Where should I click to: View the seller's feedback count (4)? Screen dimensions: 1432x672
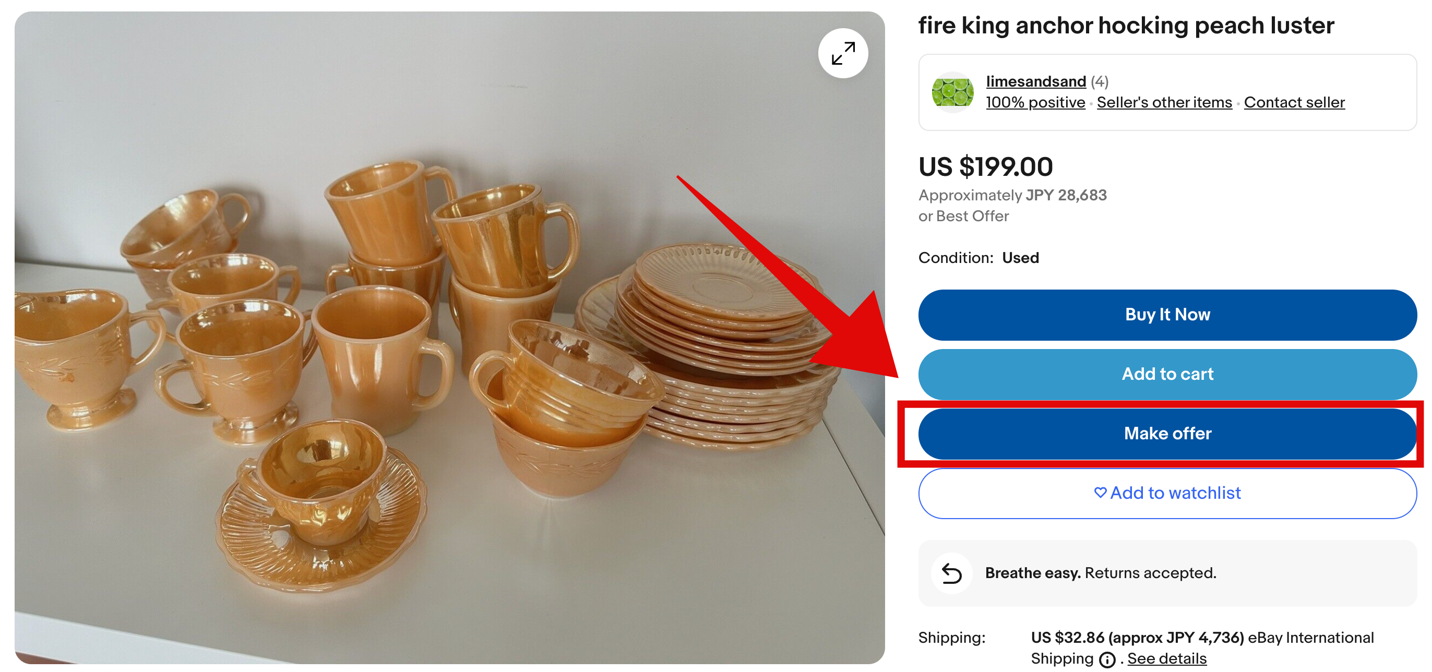[x=1100, y=82]
